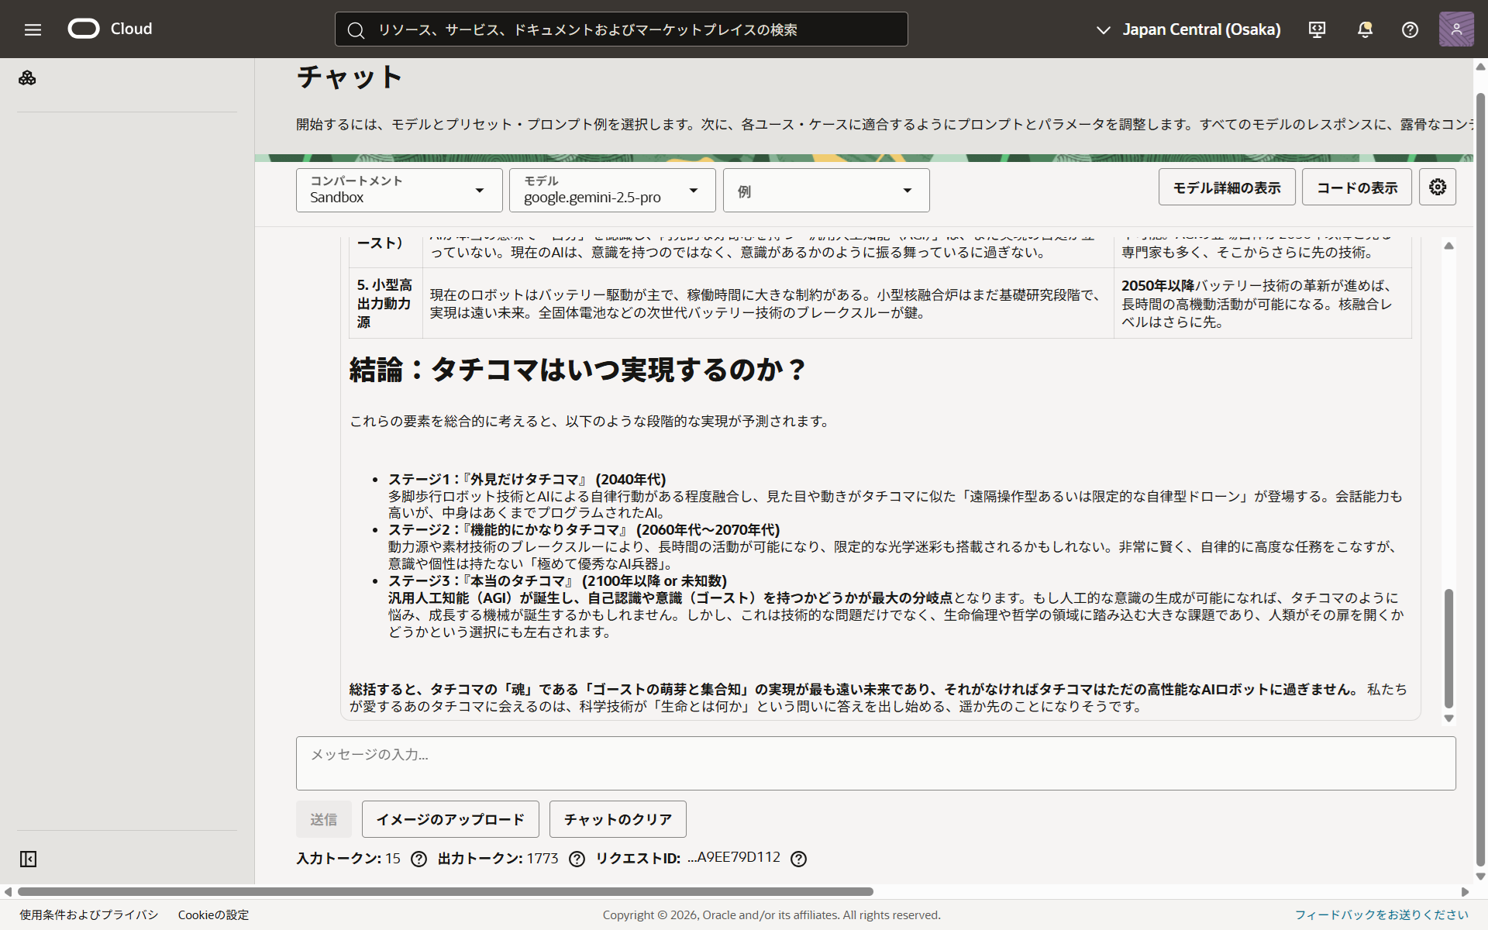The width and height of the screenshot is (1488, 930).
Task: Click help icon beside 入力トークン
Action: [418, 859]
